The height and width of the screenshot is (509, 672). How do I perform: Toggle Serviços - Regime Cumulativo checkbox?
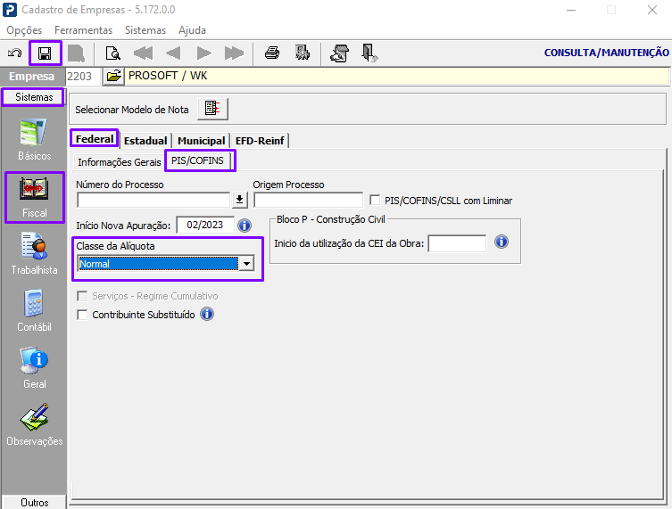click(82, 296)
